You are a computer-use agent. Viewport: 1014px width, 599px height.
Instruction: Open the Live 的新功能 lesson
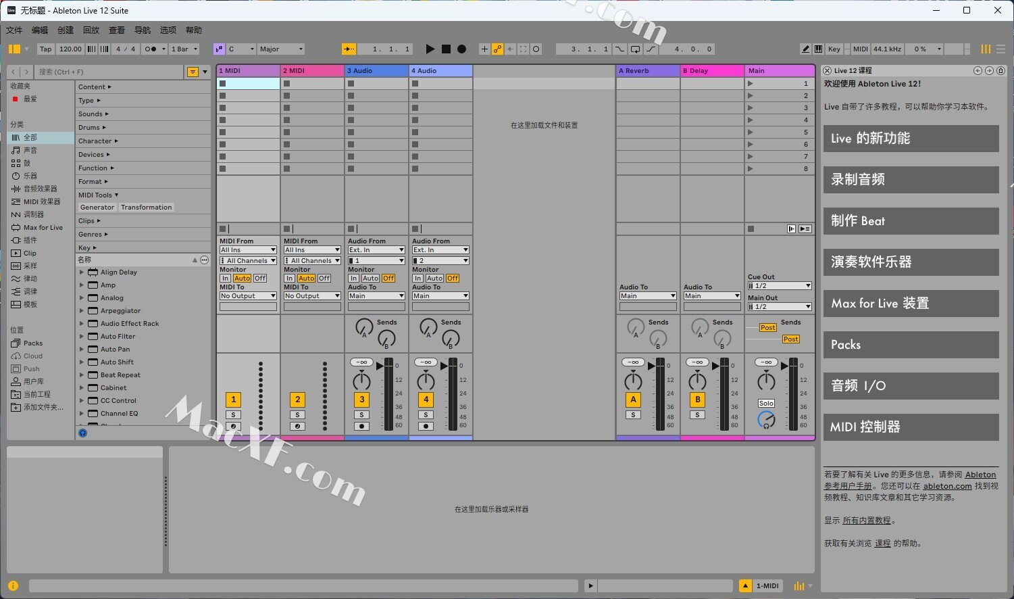(x=911, y=139)
